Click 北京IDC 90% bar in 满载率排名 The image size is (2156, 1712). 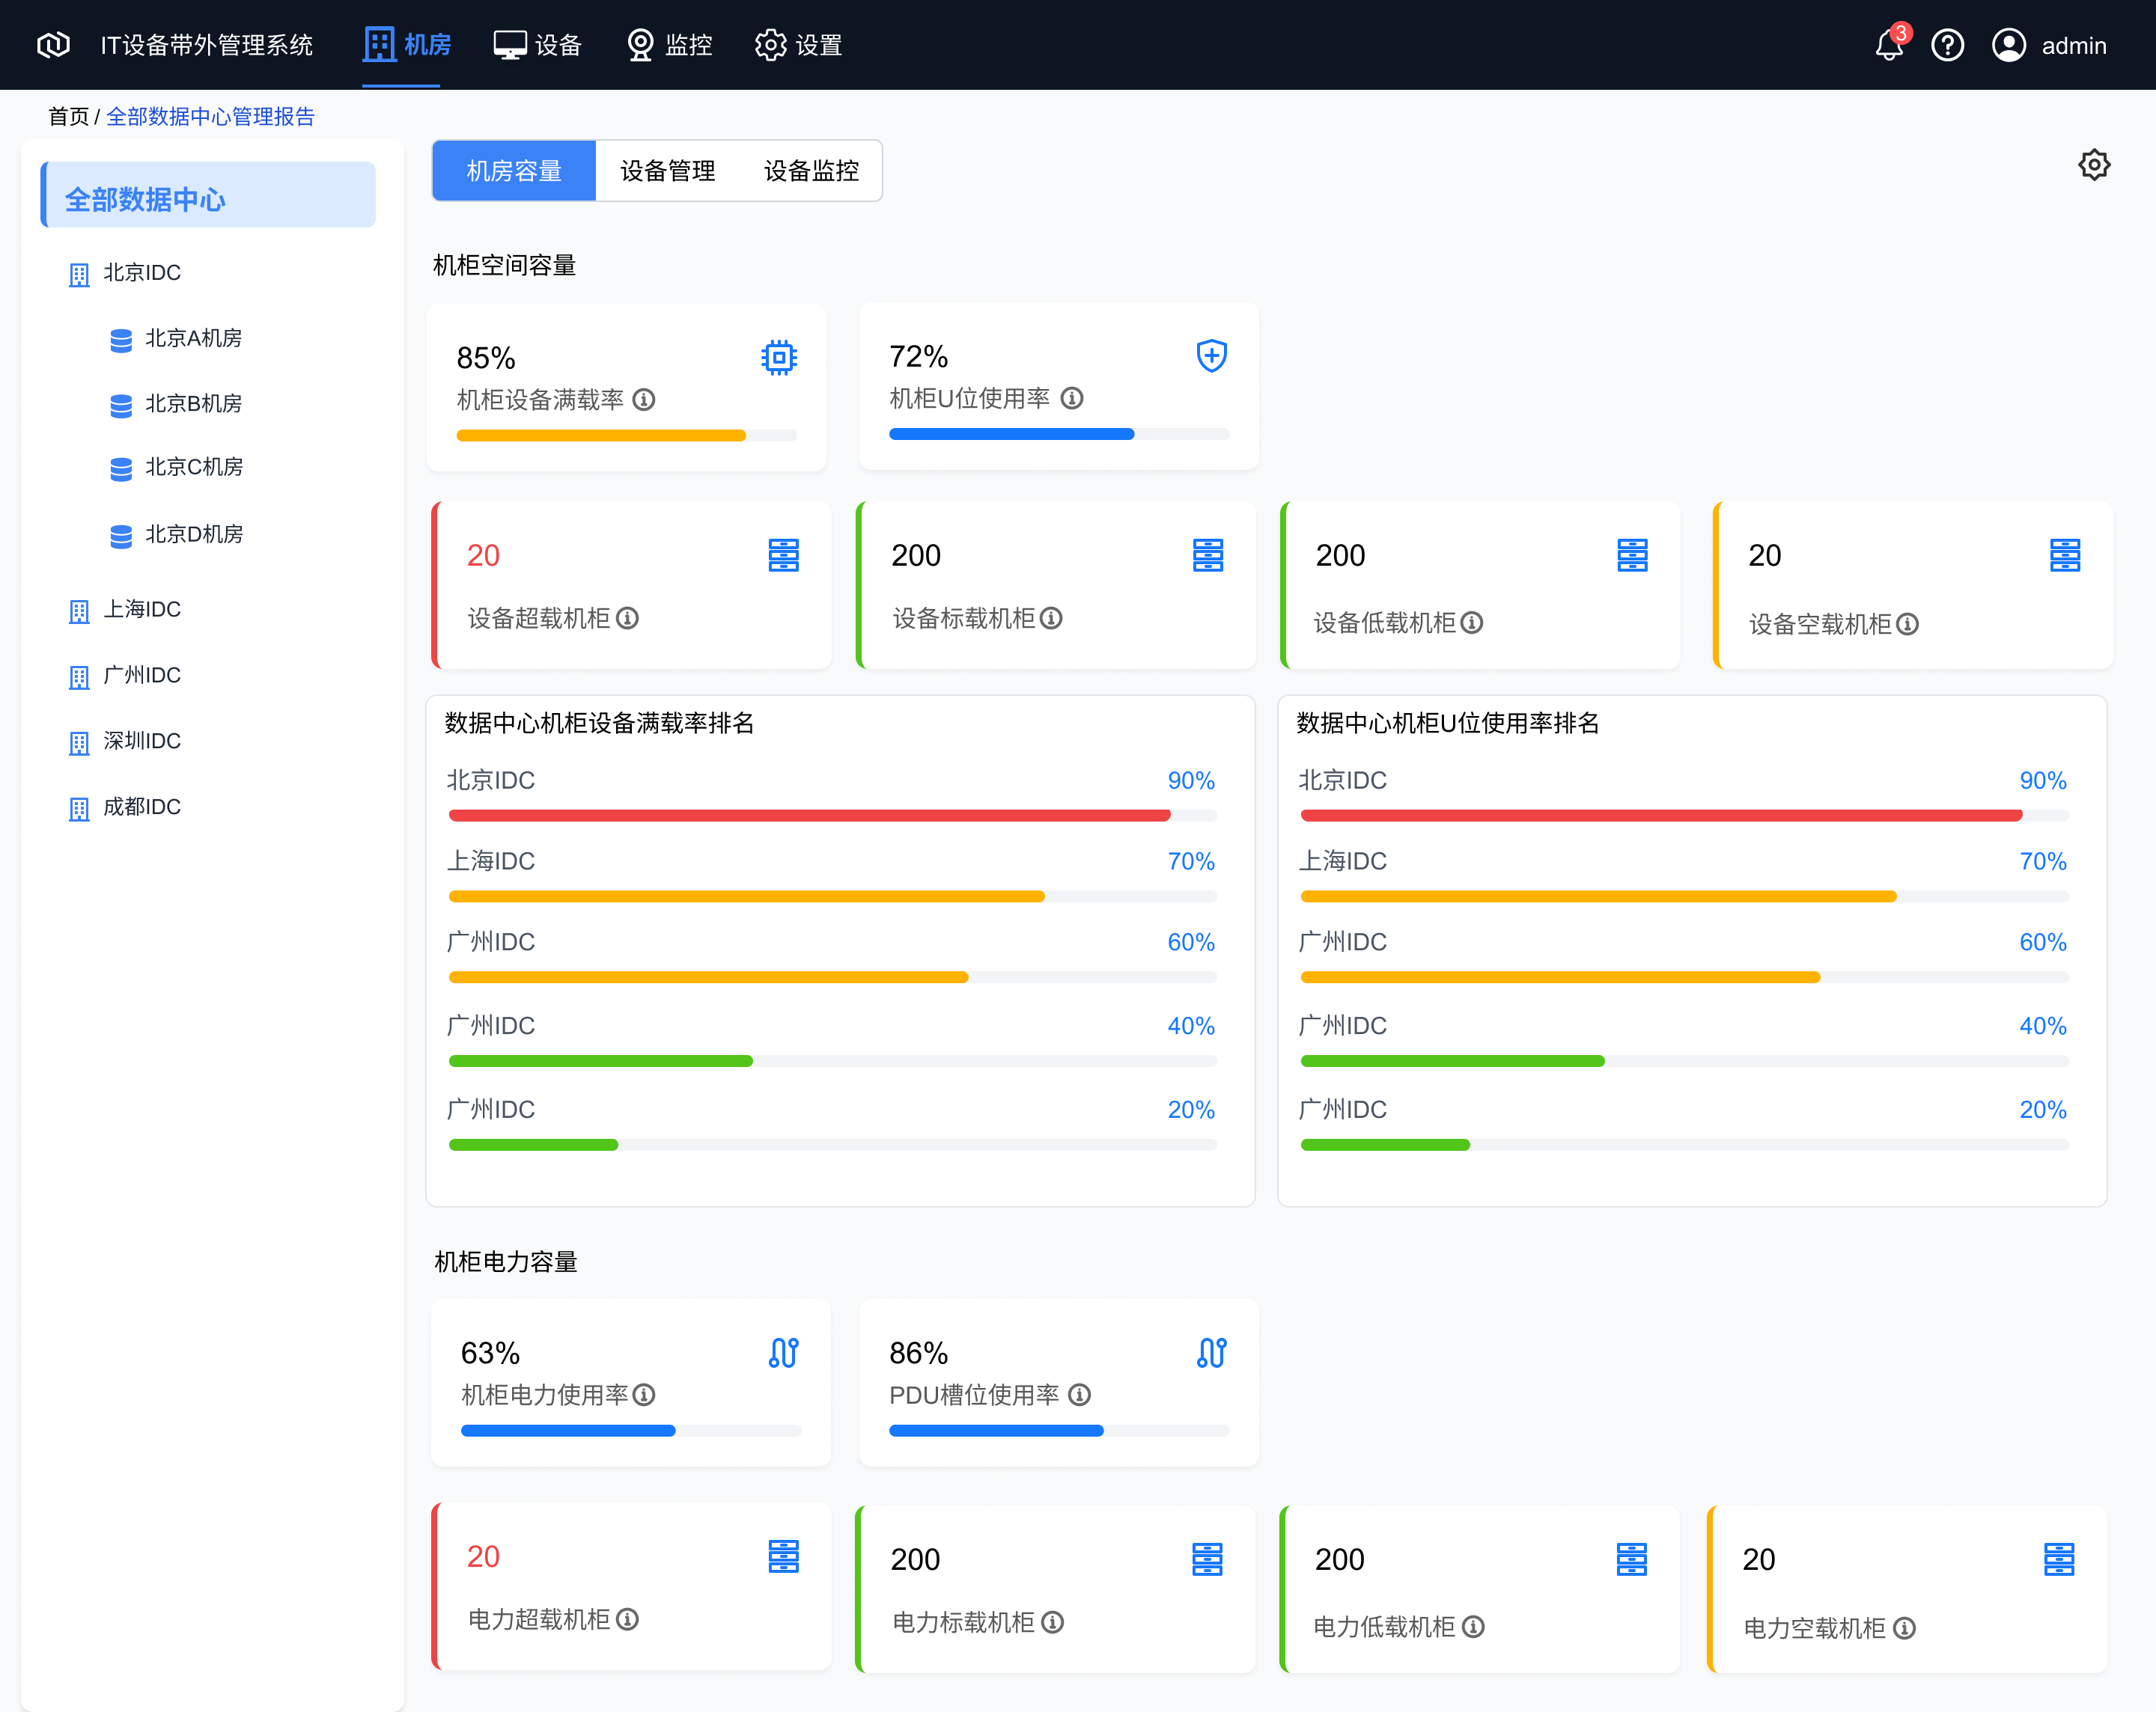(x=832, y=816)
